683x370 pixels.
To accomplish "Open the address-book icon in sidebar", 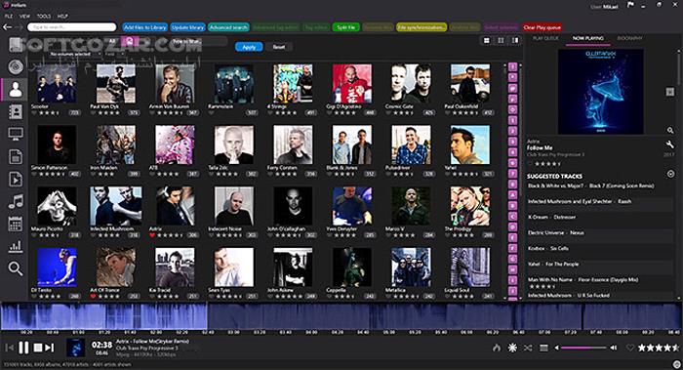I will [x=16, y=111].
